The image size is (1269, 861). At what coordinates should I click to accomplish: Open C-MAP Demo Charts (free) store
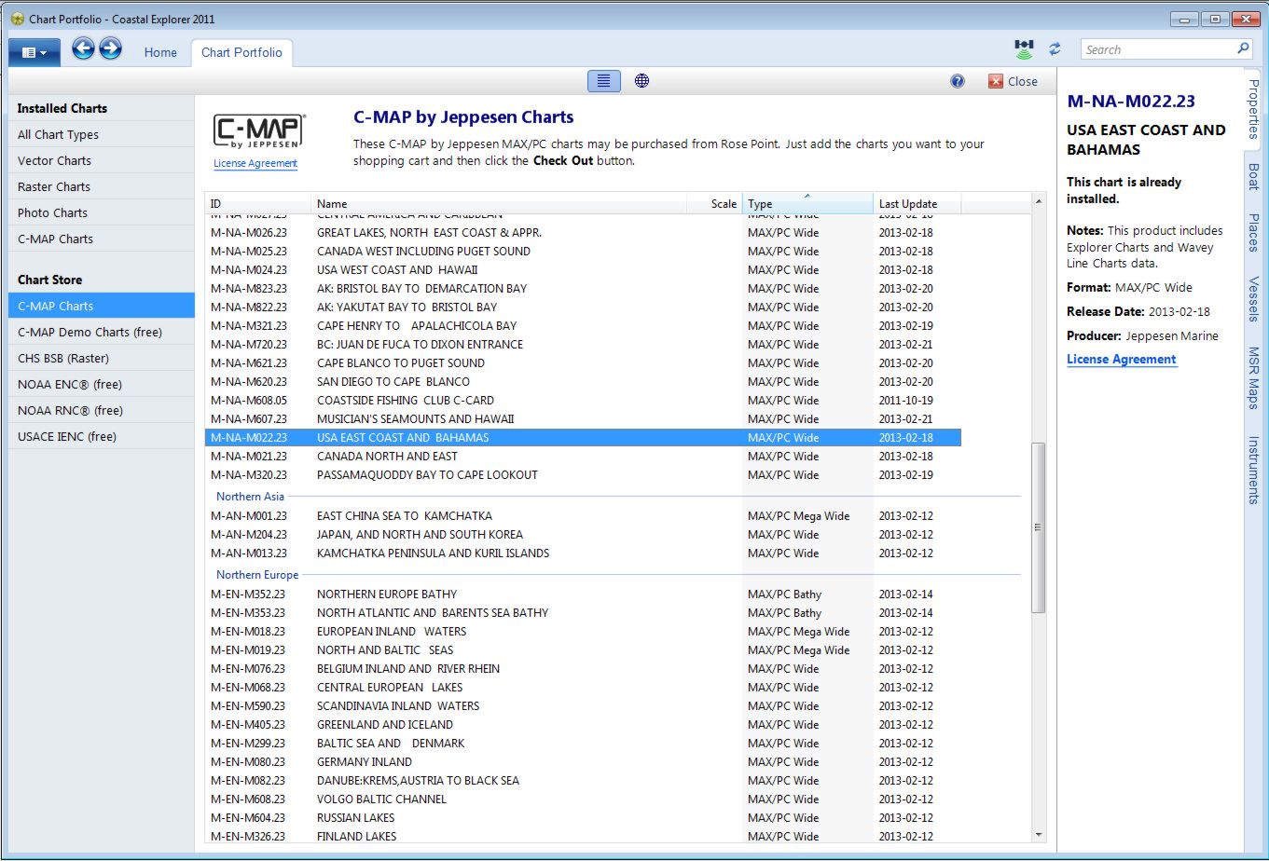tap(102, 332)
